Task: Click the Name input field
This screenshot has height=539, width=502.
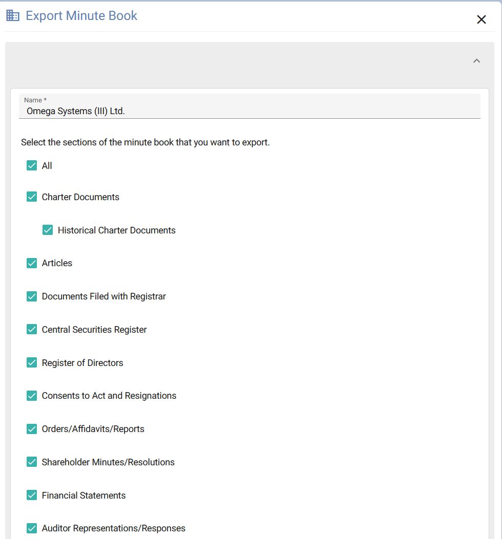Action: click(249, 111)
